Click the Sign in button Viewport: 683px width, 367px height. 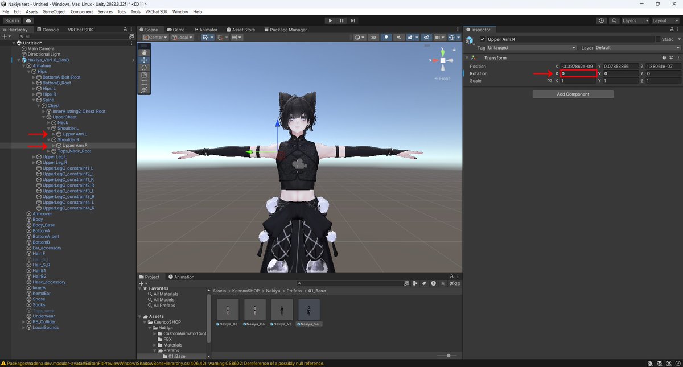pyautogui.click(x=11, y=20)
